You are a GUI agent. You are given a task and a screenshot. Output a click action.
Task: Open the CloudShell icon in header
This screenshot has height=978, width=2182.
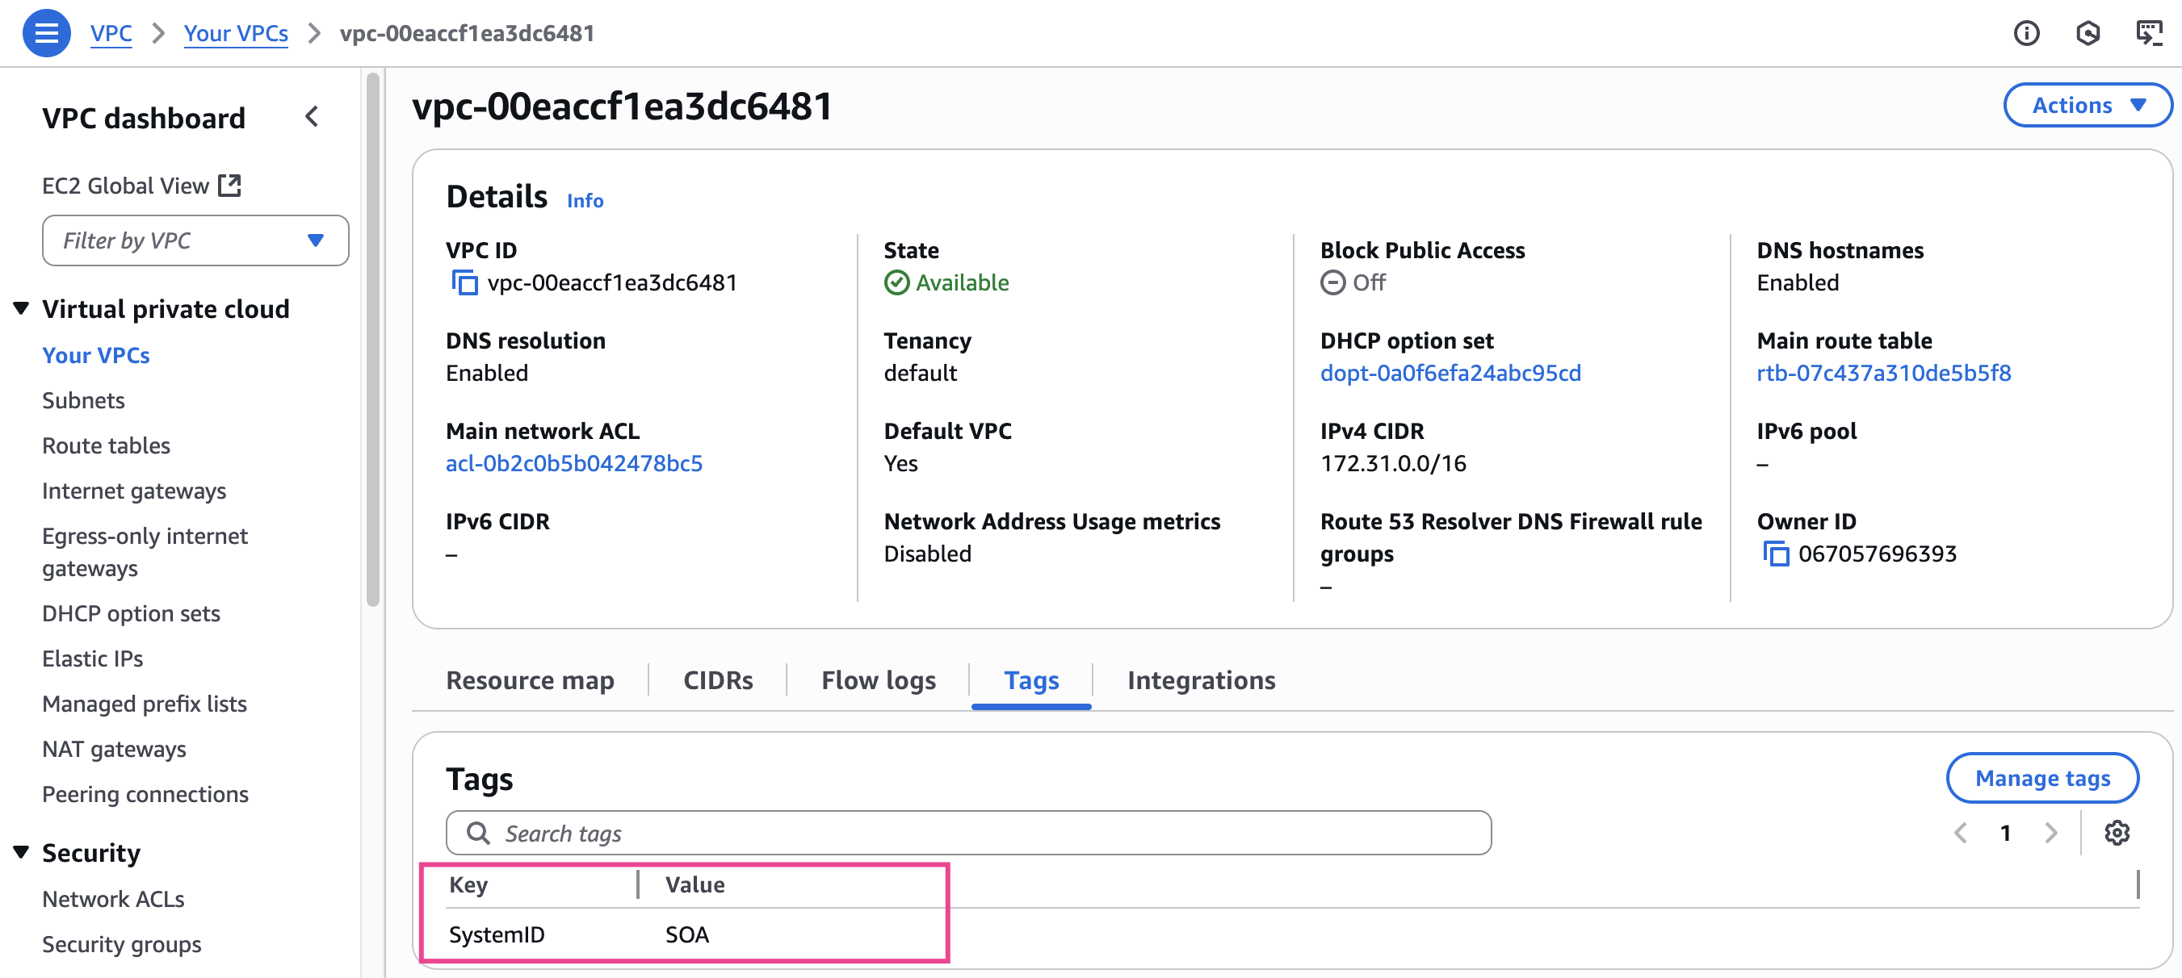tap(2148, 33)
